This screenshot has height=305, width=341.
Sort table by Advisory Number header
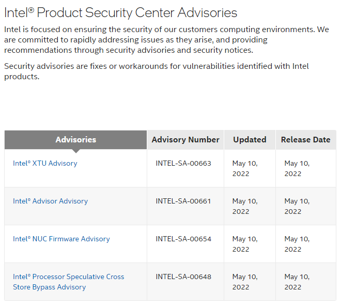click(x=185, y=140)
